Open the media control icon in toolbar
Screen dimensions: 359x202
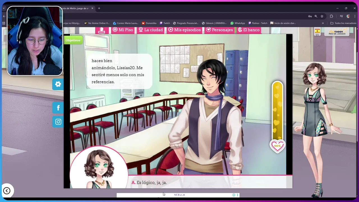tap(341, 16)
